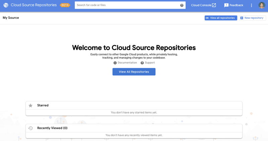Screen dimensions: 268x141
Task: Open the three-dot more options menu
Action: pyautogui.click(x=252, y=5)
